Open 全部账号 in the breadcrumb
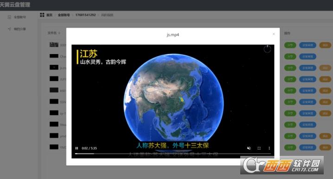The width and height of the screenshot is (333, 179). (x=64, y=15)
